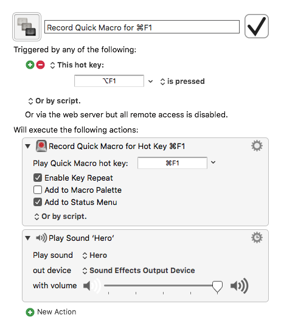Check Add to Macro Palette
Viewport: 281px width, 329px height.
tap(38, 190)
